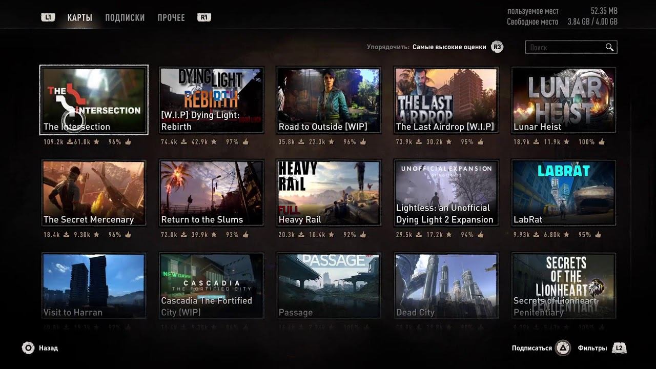Select the LabRat map card
This screenshot has width=656, height=369.
[564, 193]
